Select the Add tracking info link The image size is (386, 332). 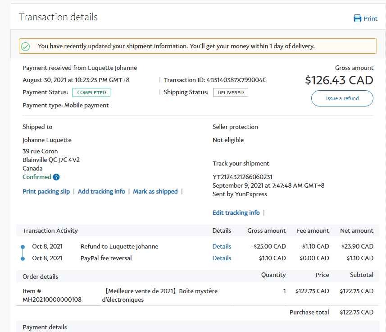tap(101, 192)
